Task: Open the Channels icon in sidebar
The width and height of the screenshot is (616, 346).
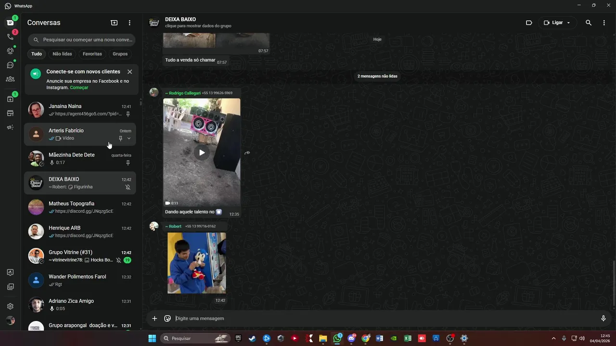Action: click(10, 65)
